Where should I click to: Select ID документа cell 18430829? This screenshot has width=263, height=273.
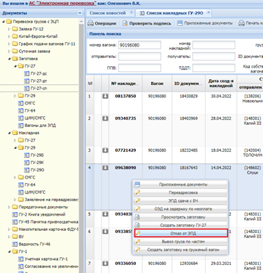coord(188,96)
